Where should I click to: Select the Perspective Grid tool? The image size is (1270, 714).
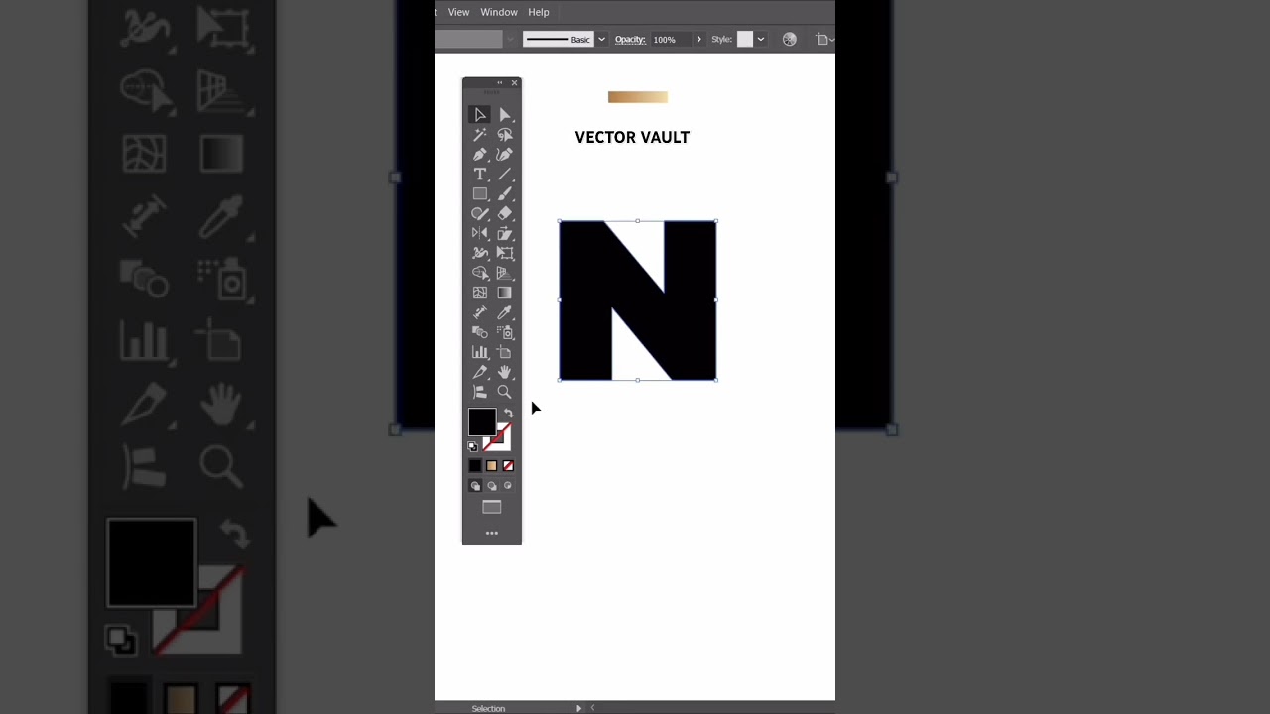pos(505,274)
